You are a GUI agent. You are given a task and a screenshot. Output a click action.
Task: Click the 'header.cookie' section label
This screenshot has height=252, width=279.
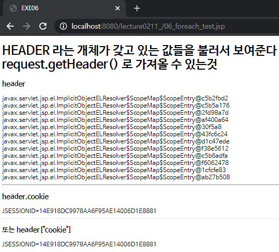pos(26,197)
